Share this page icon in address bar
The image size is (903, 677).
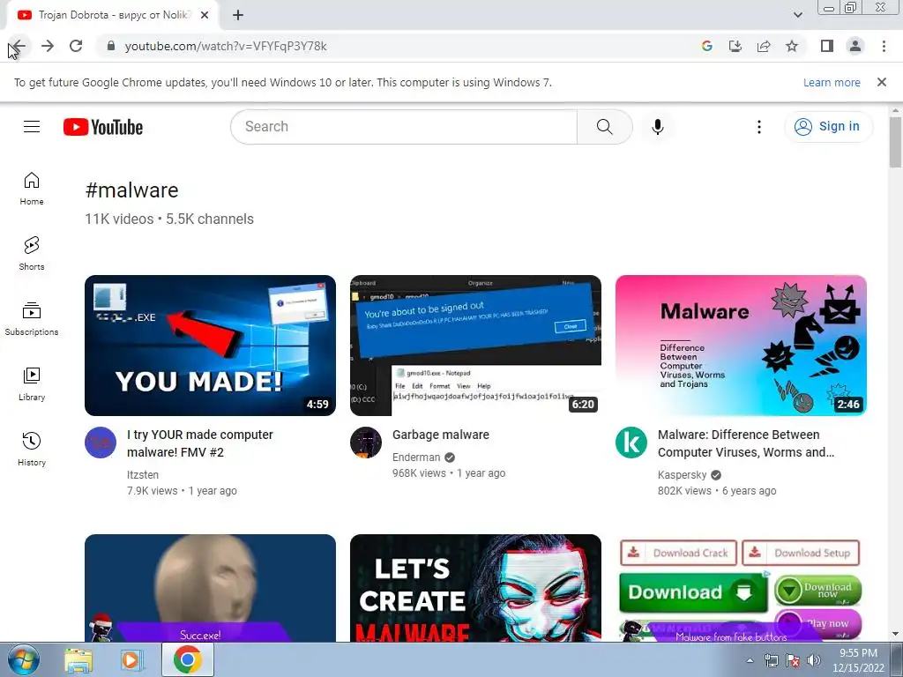click(764, 46)
